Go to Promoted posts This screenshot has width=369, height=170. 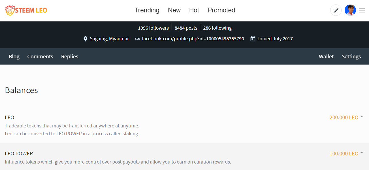221,10
